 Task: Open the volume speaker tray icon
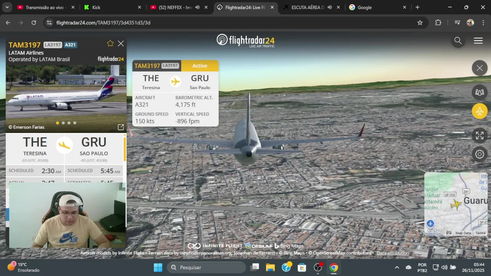(x=444, y=268)
